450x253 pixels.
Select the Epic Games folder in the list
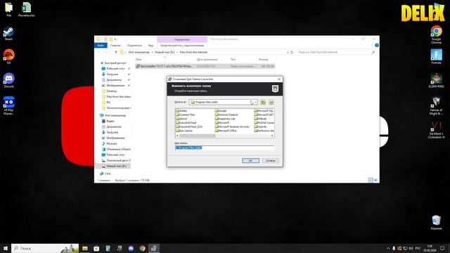tap(184, 131)
